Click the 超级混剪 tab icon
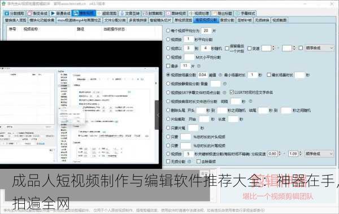Image resolution: width=339 pixels, height=214 pixels. pyautogui.click(x=99, y=14)
